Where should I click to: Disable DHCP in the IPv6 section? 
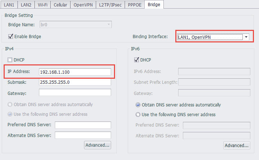point(137,60)
